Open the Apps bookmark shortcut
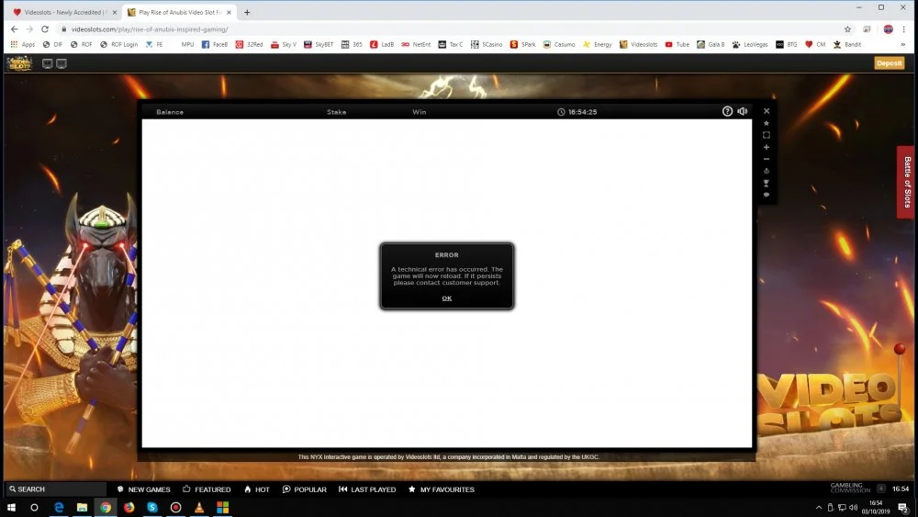Viewport: 918px width, 517px height. coord(23,44)
